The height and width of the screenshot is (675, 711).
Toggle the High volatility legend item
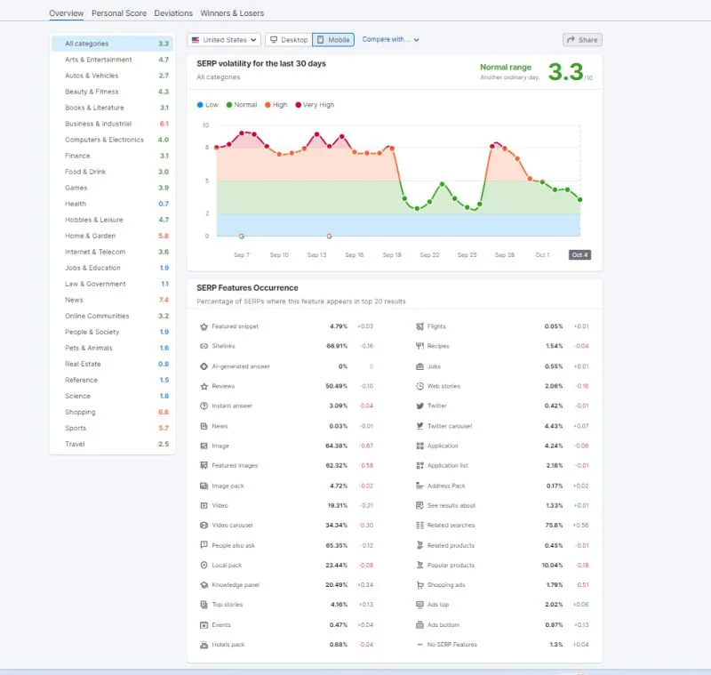point(276,105)
